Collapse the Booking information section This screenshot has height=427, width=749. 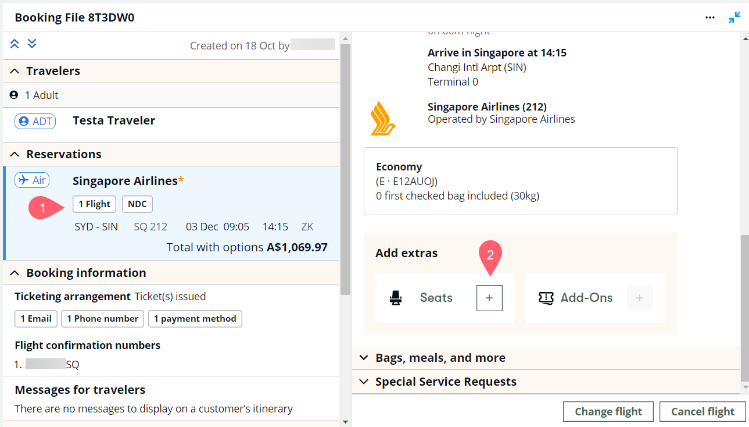pos(15,273)
